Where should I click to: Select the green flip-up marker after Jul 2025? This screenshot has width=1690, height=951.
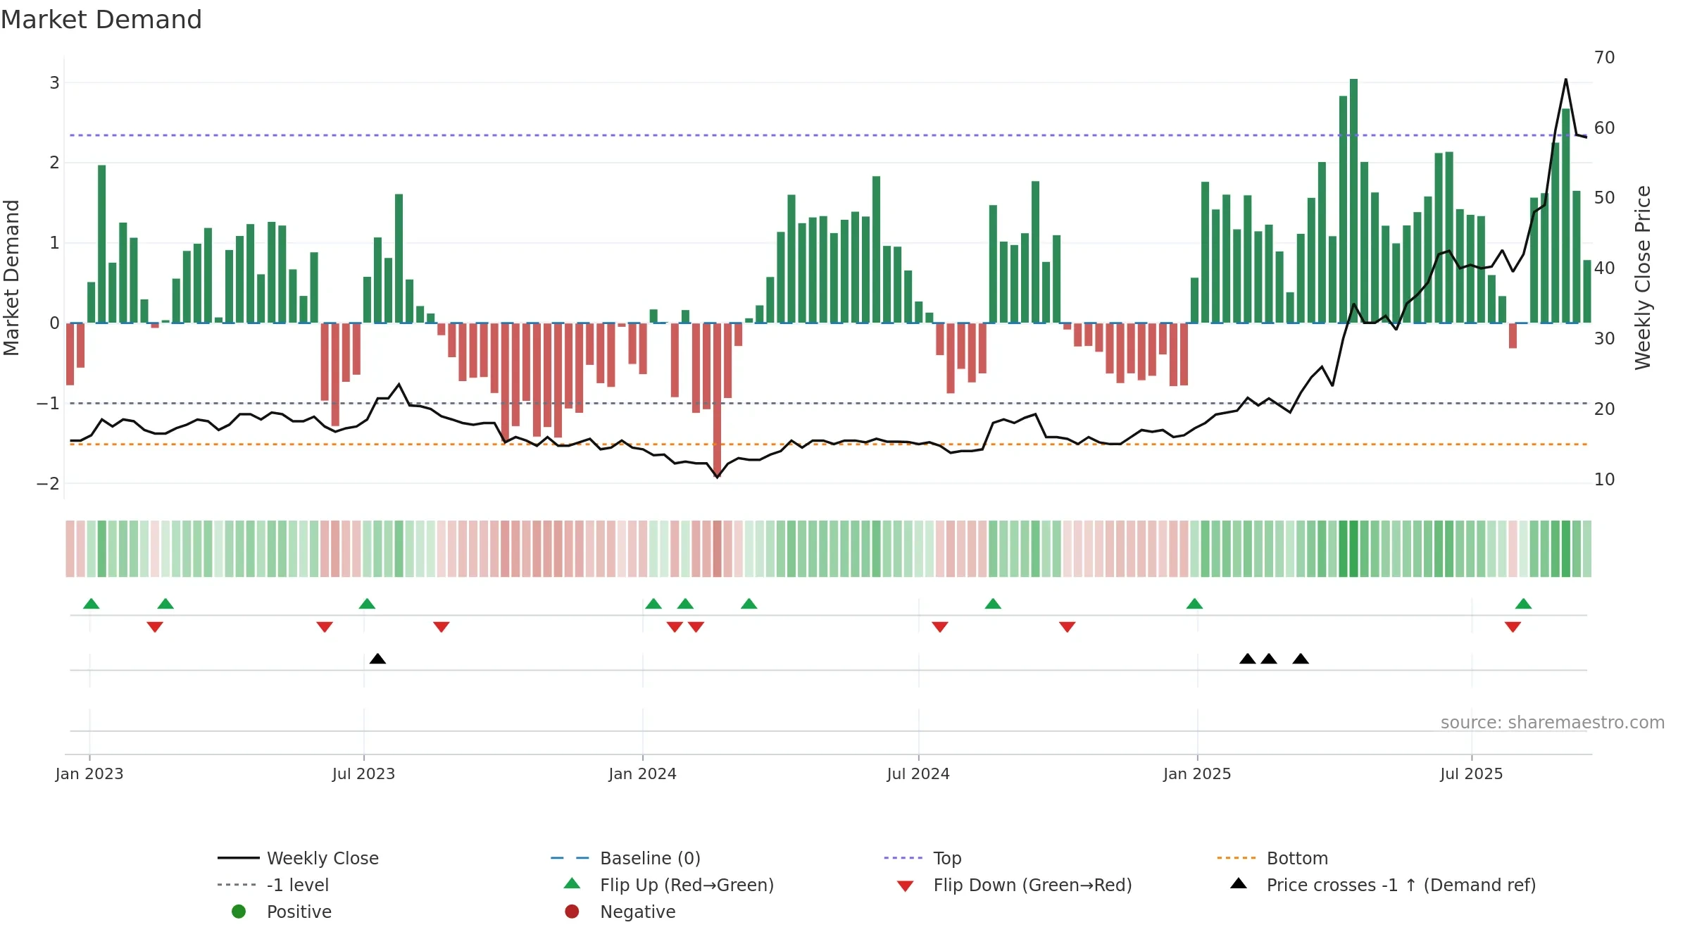[1523, 604]
